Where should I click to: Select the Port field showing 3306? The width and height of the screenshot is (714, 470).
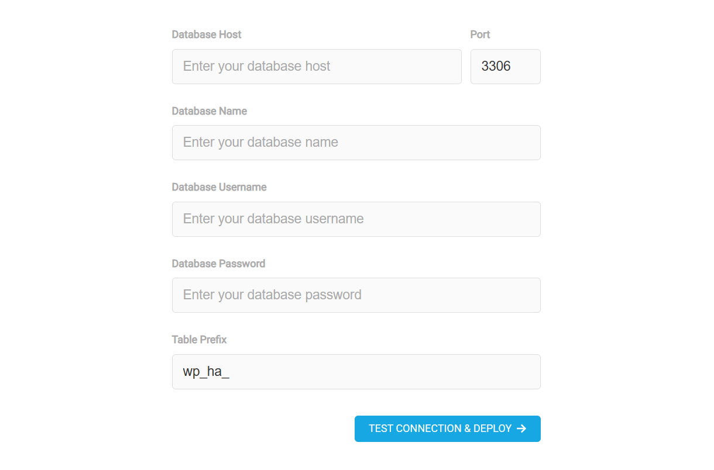coord(505,66)
